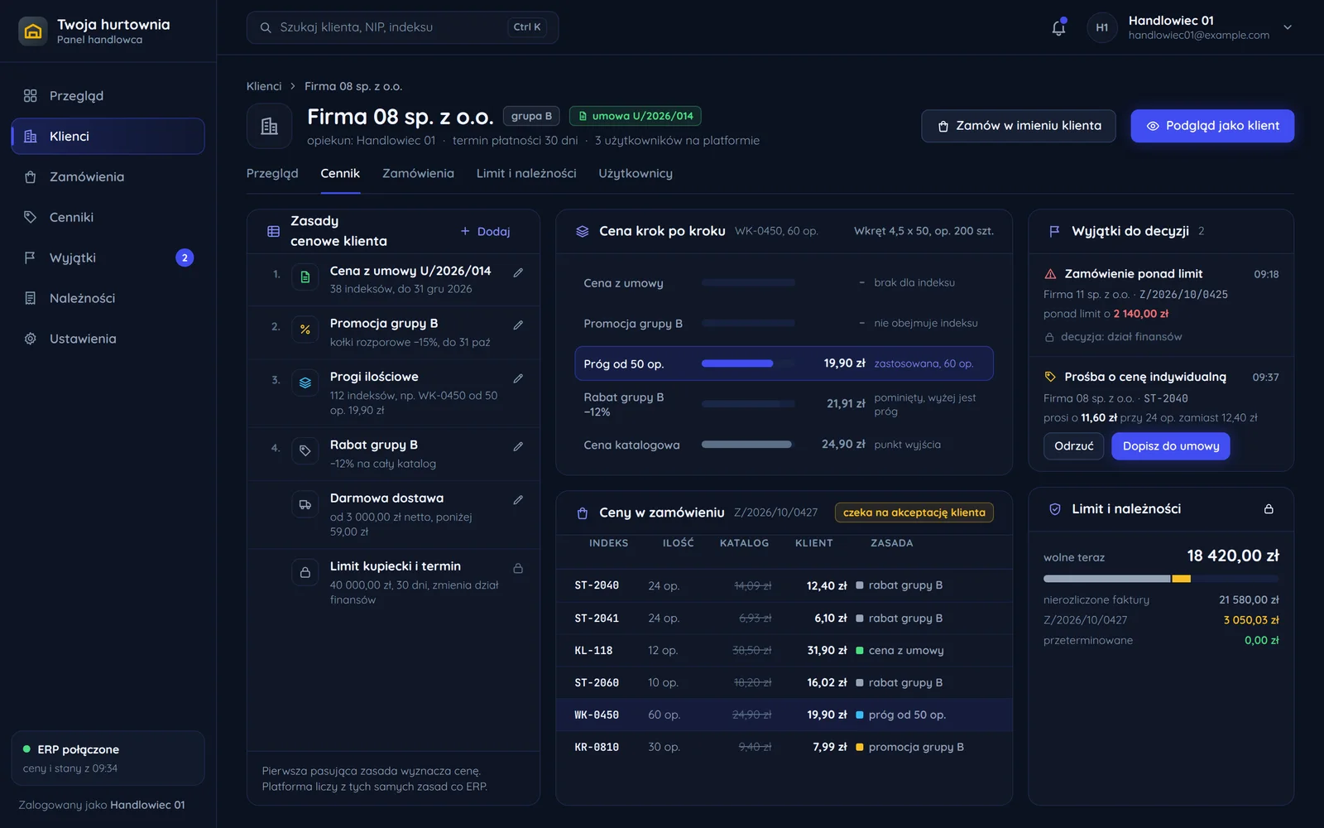This screenshot has height=828, width=1324.
Task: Expand the Handlowiec 01 account menu
Action: [1288, 27]
